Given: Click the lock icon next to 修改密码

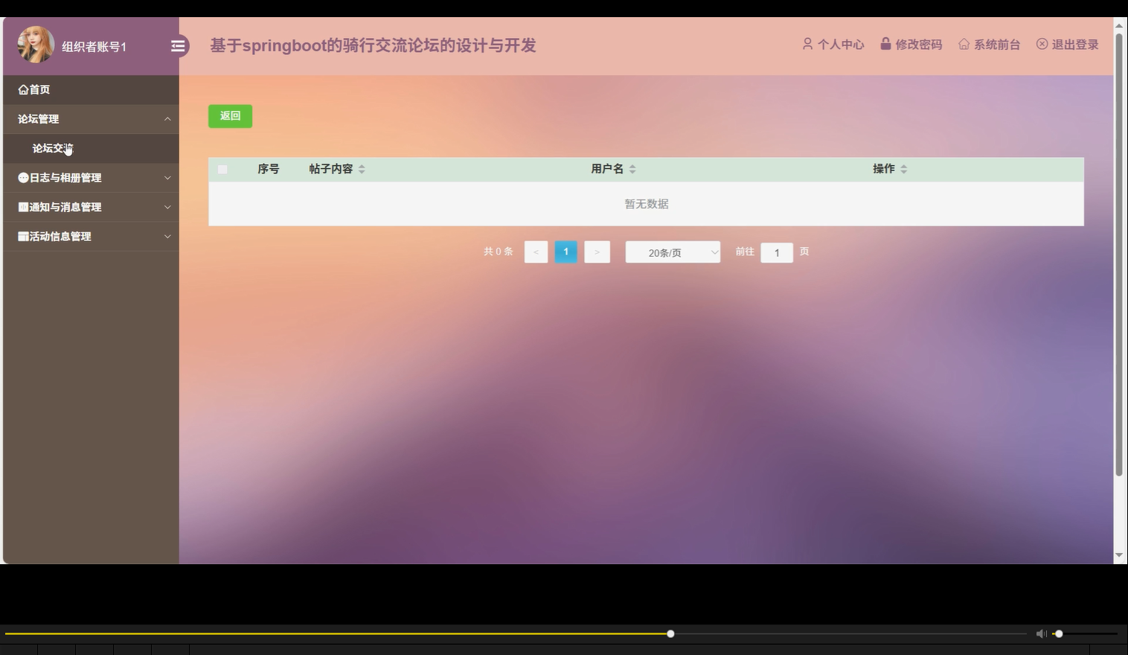Looking at the screenshot, I should 885,44.
